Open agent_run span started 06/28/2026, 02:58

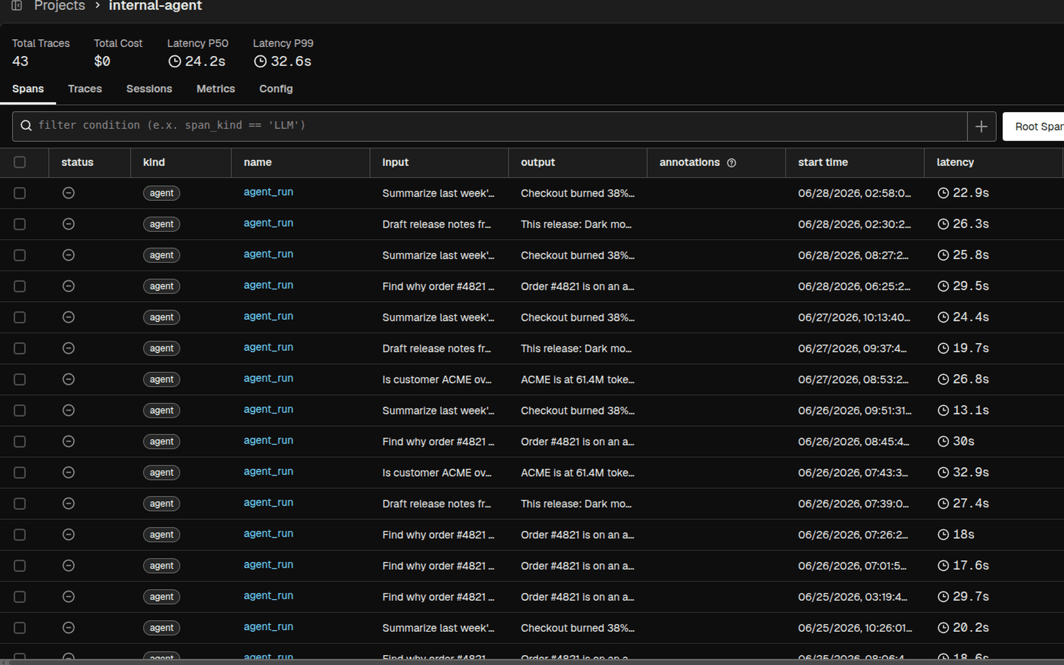268,192
